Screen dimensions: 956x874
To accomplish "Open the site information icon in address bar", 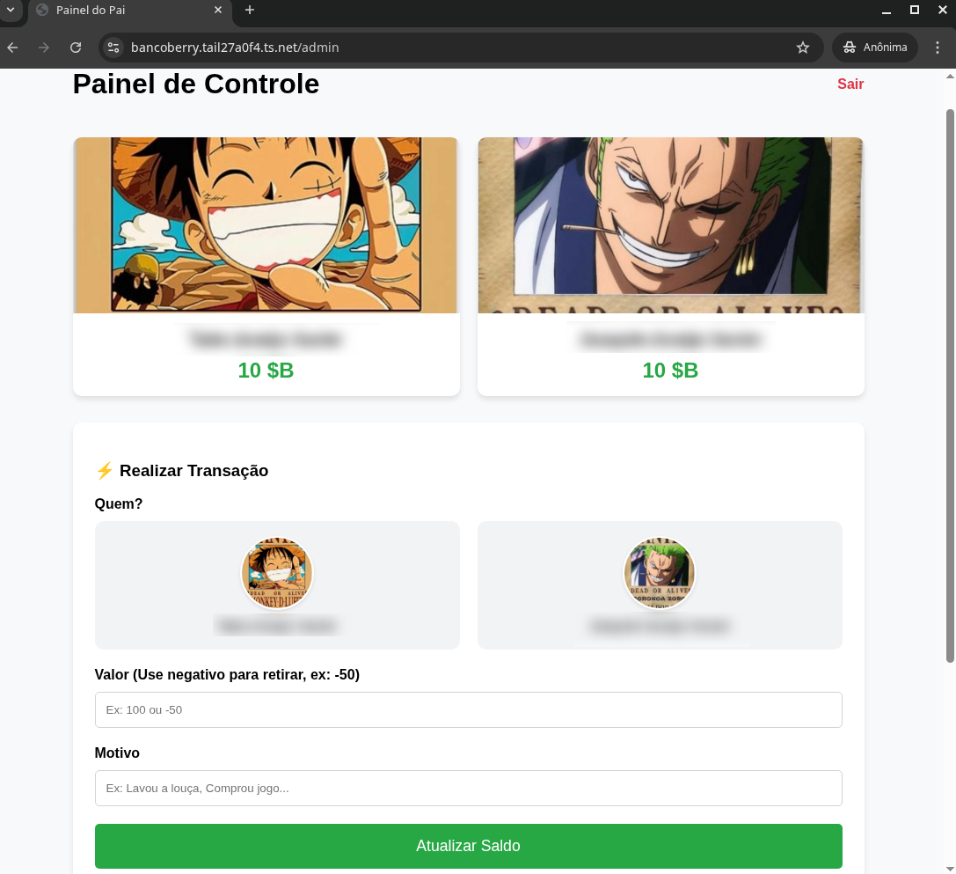I will (113, 48).
